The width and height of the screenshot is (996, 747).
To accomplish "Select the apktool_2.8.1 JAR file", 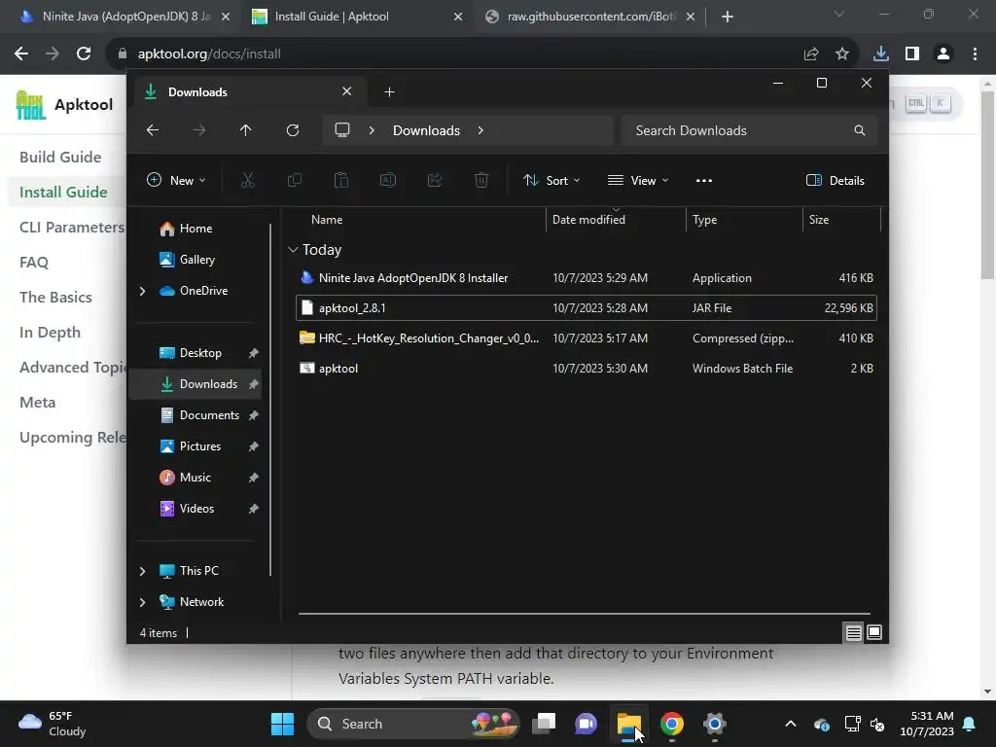I will pos(587,308).
